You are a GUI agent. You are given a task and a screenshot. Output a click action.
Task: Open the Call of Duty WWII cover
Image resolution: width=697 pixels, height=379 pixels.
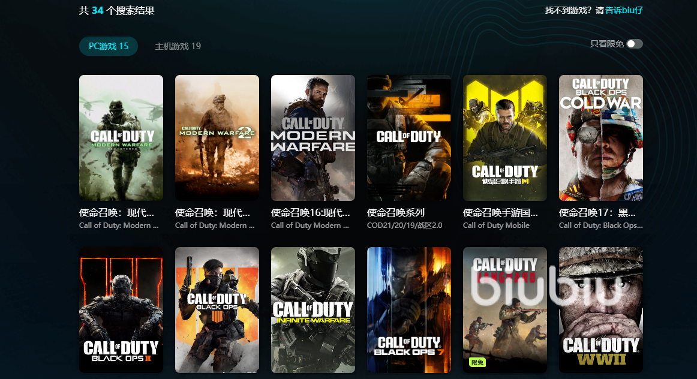tap(601, 309)
